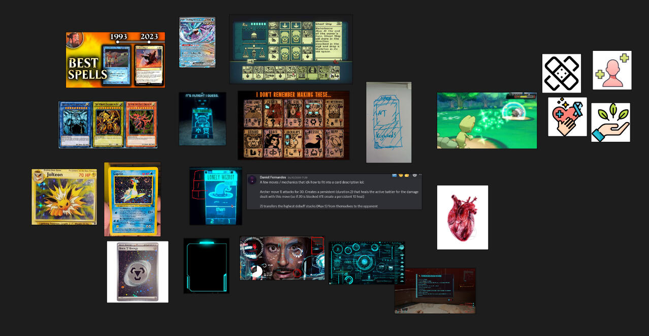Click the anatomical red heart illustration
The width and height of the screenshot is (649, 336).
462,217
